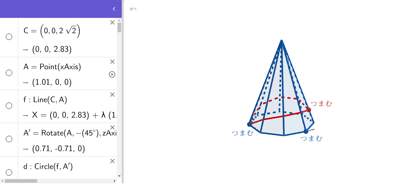This screenshot has width=410, height=184.
Task: Delete the line f definition
Action: point(112,95)
